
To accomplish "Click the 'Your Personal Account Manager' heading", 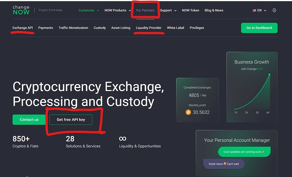I will tap(237, 140).
